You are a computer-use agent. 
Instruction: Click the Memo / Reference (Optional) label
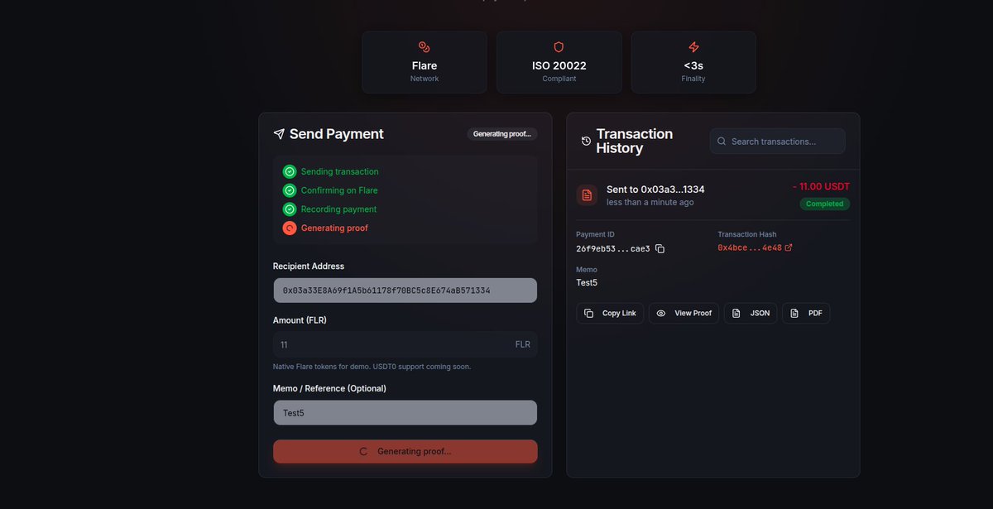pyautogui.click(x=329, y=388)
